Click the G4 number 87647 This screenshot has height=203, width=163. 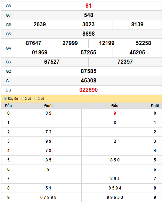(x=33, y=43)
